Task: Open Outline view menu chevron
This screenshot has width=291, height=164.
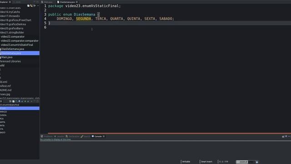Action: pyautogui.click(x=31, y=101)
